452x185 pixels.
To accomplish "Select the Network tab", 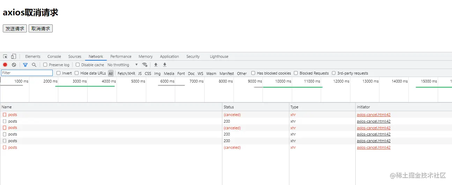I will click(96, 56).
